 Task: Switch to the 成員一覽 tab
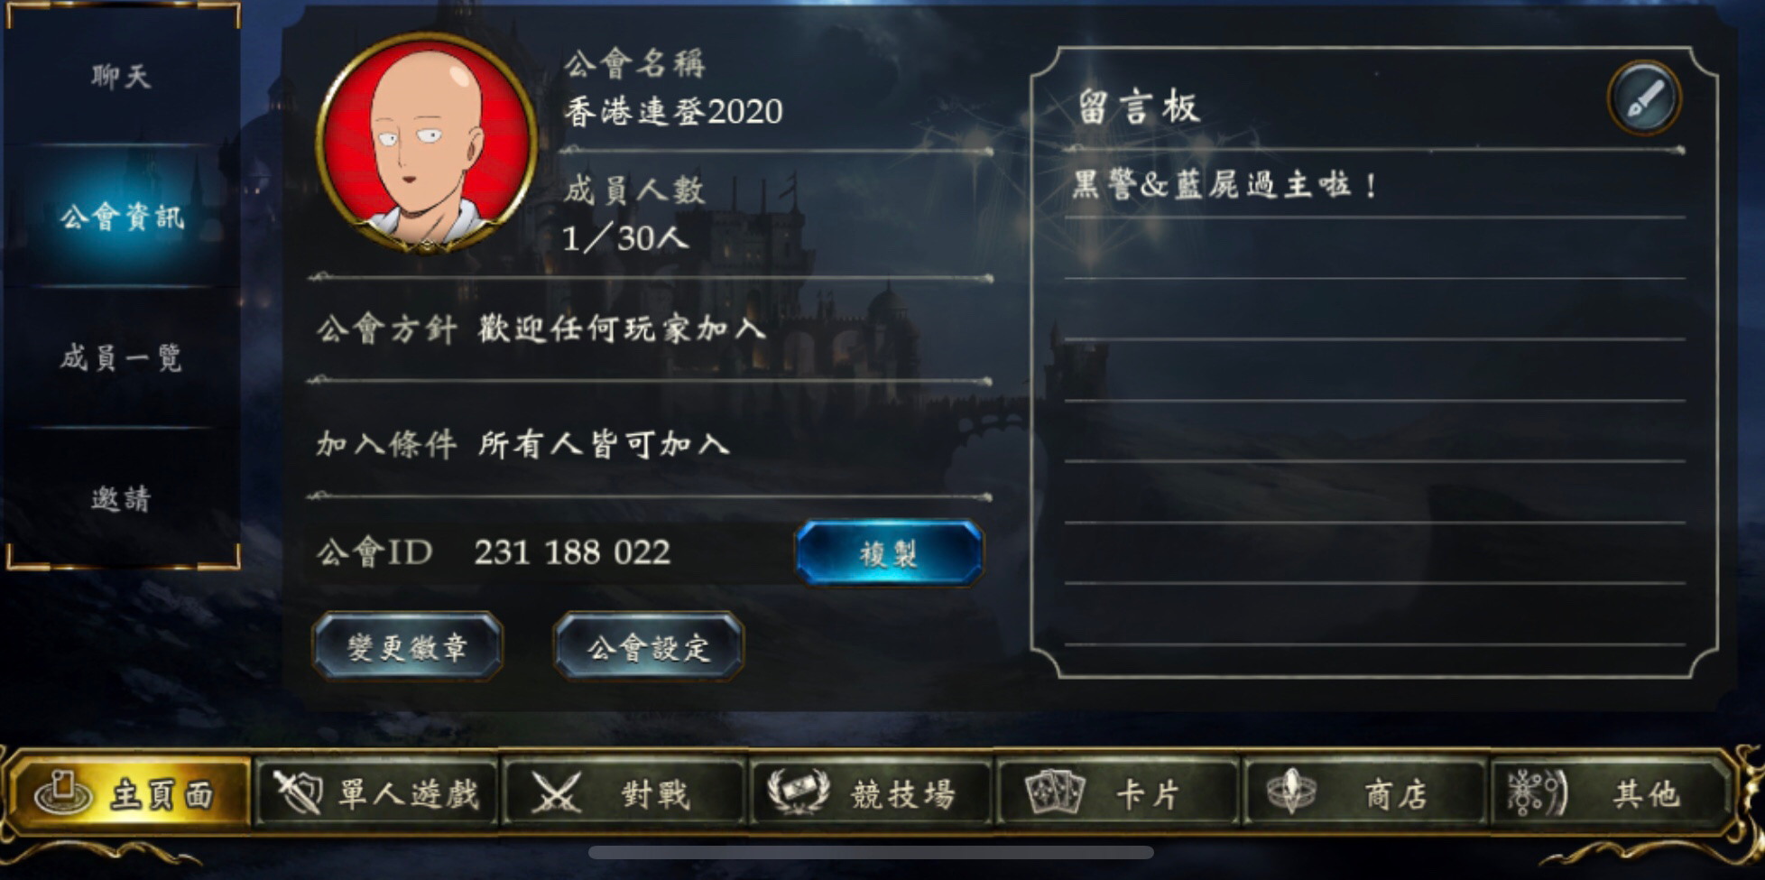coord(122,357)
